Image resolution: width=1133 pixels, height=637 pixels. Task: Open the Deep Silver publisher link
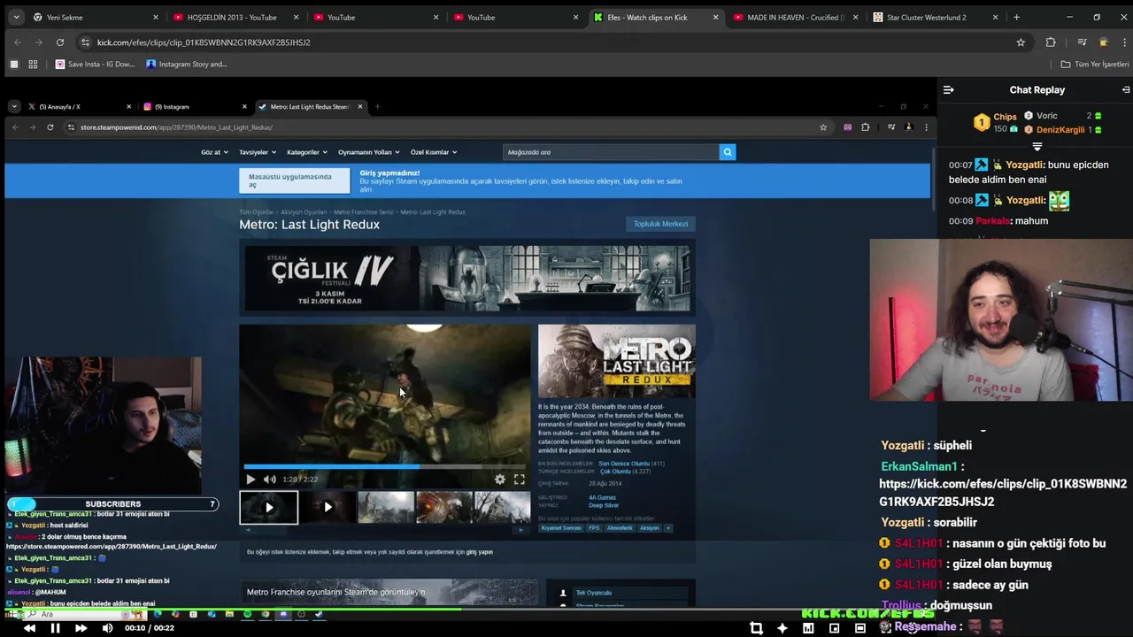(x=604, y=505)
